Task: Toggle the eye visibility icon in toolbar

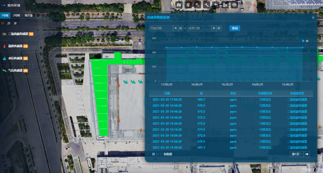Action: pyautogui.click(x=234, y=5)
